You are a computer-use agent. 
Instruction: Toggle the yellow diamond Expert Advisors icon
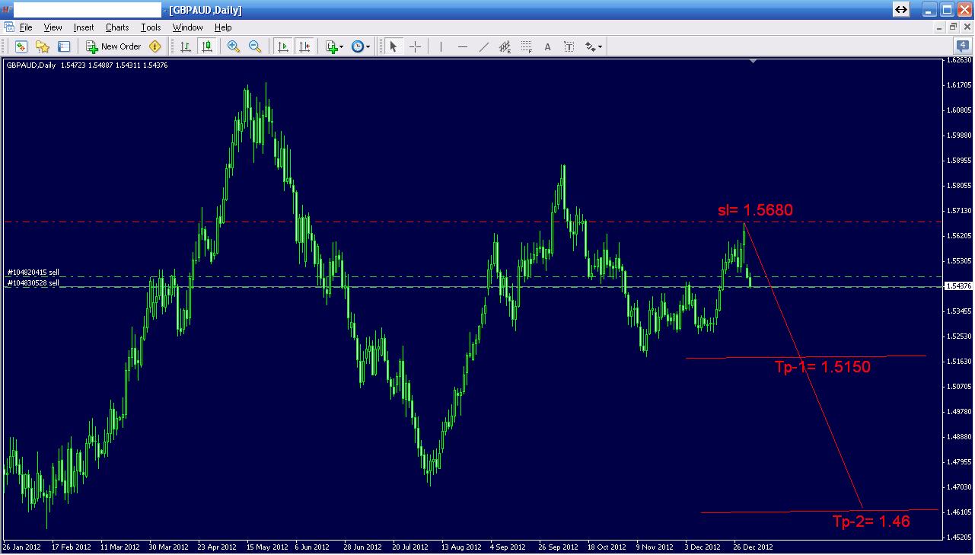(155, 46)
